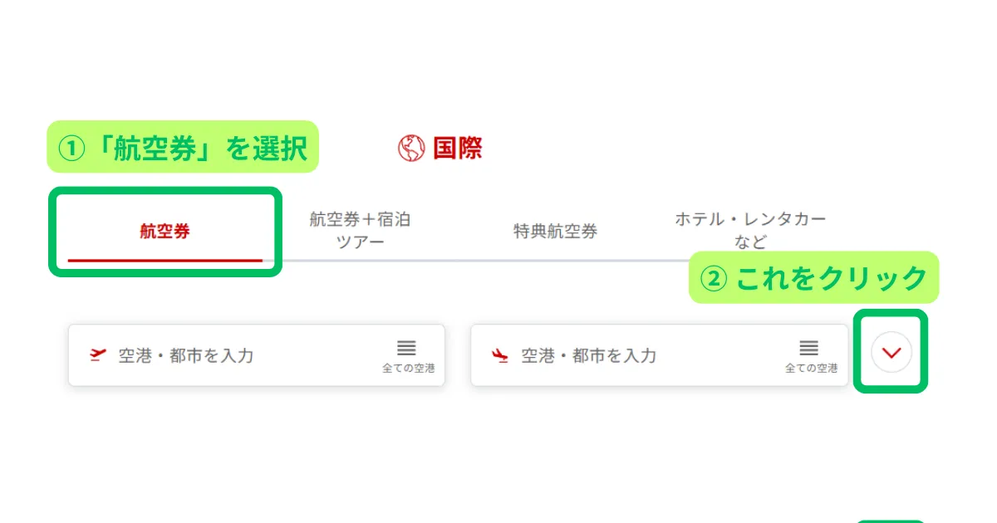Image resolution: width=997 pixels, height=523 pixels.
Task: Open the 特典航空券 tab
Action: tap(555, 232)
